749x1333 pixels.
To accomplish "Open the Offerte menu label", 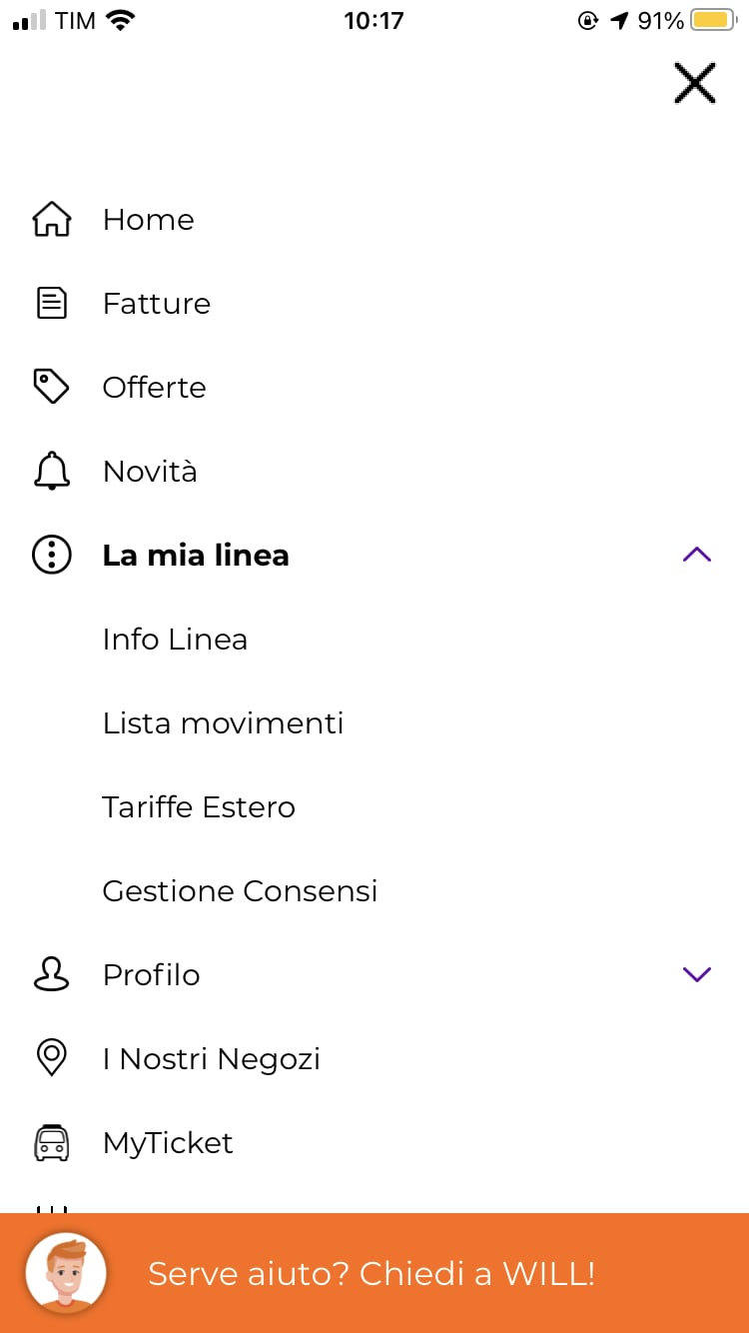I will tap(154, 388).
